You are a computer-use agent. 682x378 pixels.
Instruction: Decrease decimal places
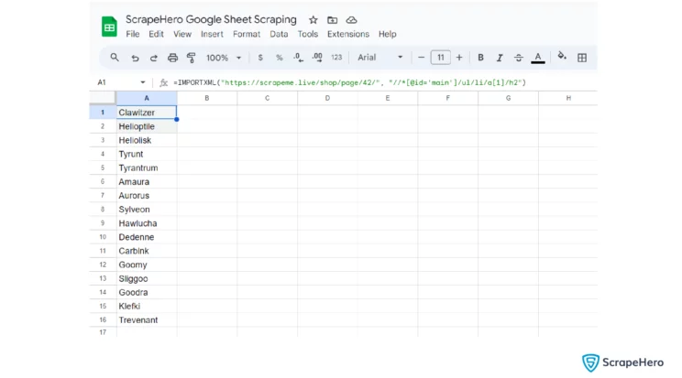click(x=299, y=58)
